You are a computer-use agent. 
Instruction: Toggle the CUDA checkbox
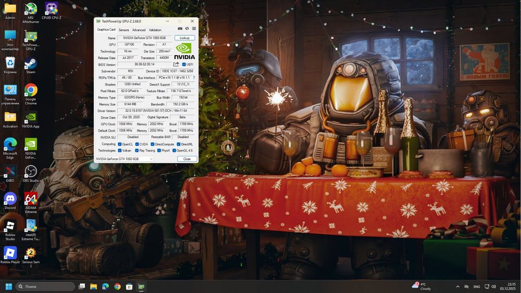coord(137,144)
